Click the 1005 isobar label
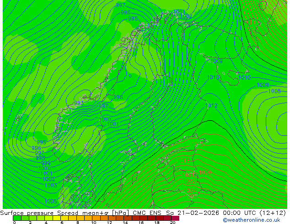 click(51, 201)
